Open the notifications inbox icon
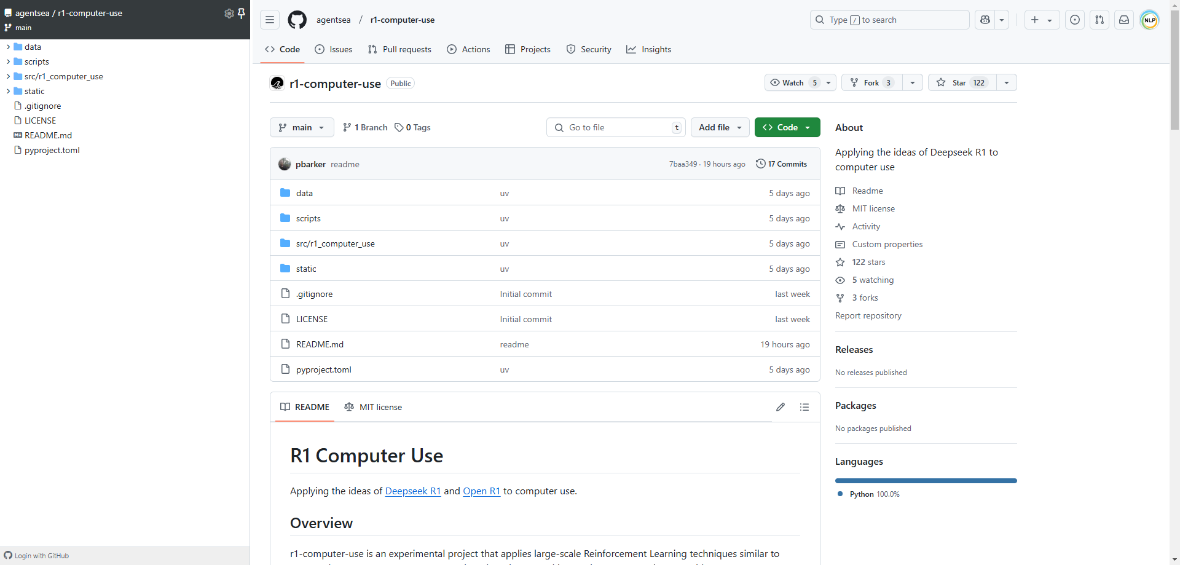 (x=1124, y=20)
